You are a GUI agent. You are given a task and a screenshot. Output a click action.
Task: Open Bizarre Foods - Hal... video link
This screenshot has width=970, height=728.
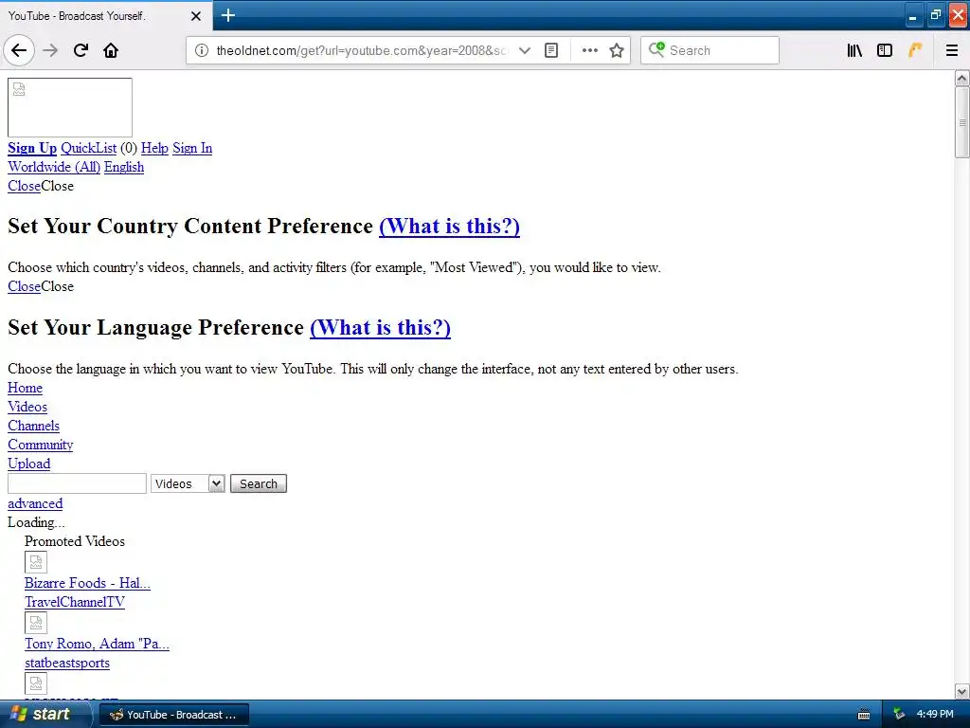[x=87, y=583]
